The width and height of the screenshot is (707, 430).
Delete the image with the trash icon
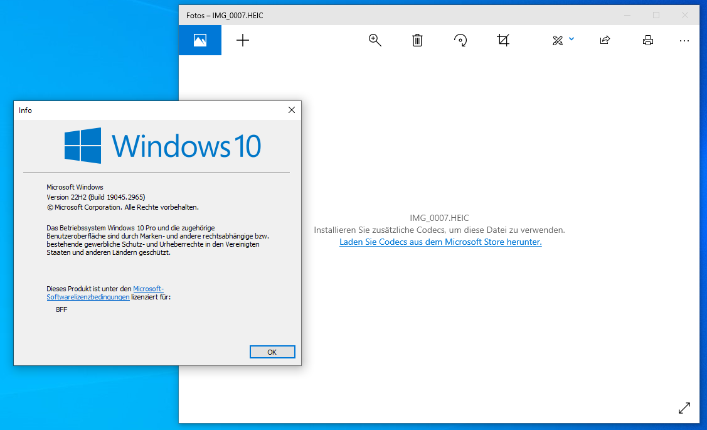click(418, 40)
